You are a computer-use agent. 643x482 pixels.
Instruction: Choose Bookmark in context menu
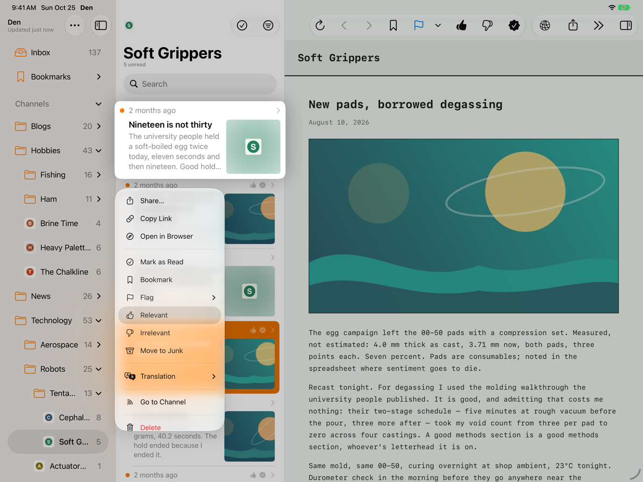coord(170,280)
